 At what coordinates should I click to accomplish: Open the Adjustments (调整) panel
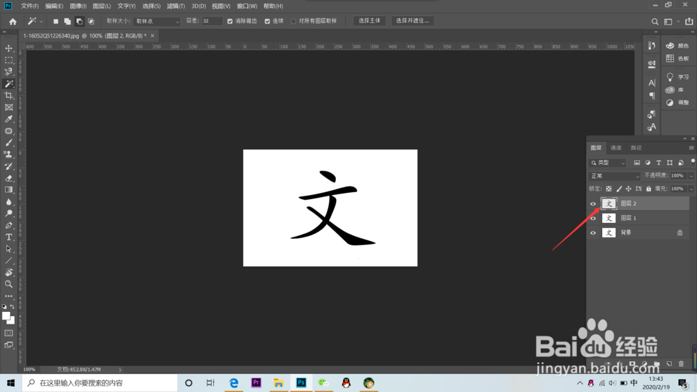point(677,102)
